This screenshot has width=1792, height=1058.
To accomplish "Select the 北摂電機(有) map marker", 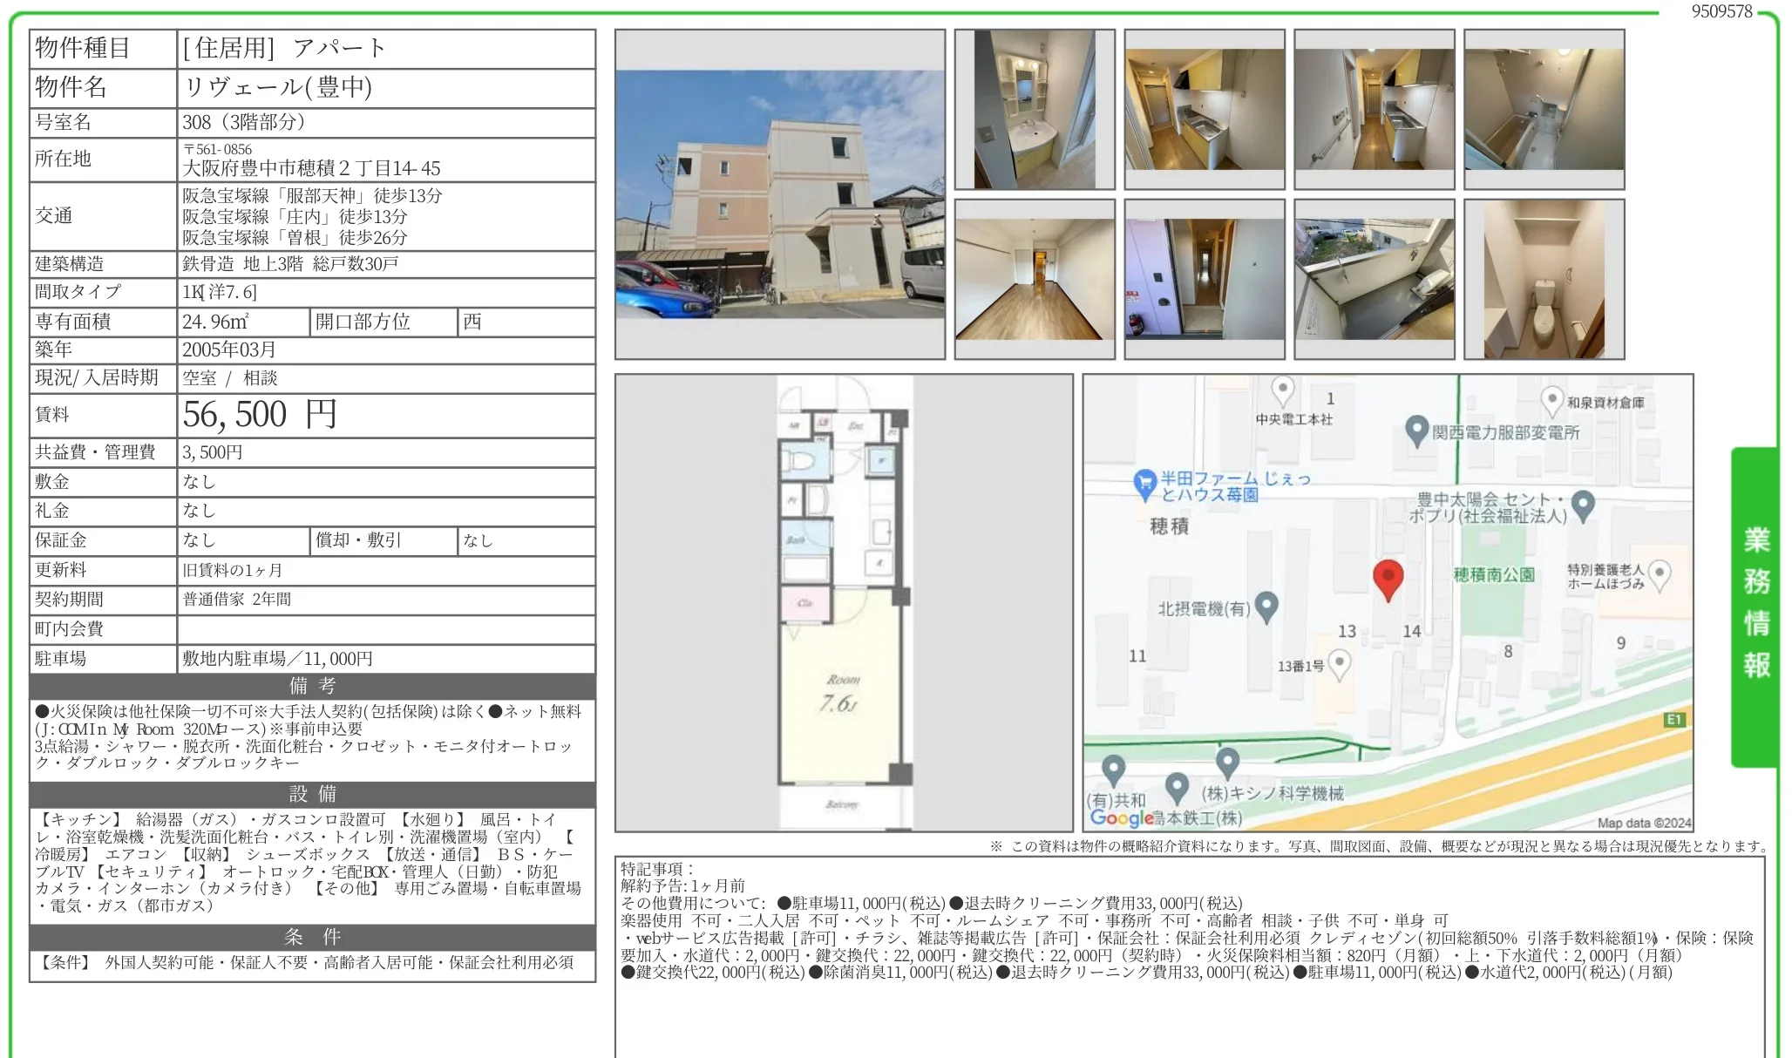I will pos(1266,607).
